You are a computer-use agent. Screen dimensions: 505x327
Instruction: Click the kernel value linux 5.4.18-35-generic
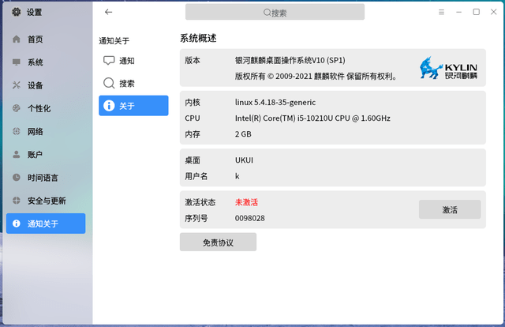pos(275,103)
